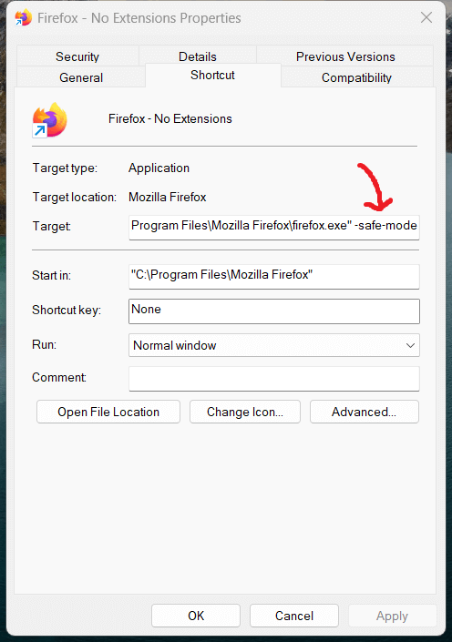Open the Run dropdown arrow
Viewport: 452px width, 642px height.
410,345
